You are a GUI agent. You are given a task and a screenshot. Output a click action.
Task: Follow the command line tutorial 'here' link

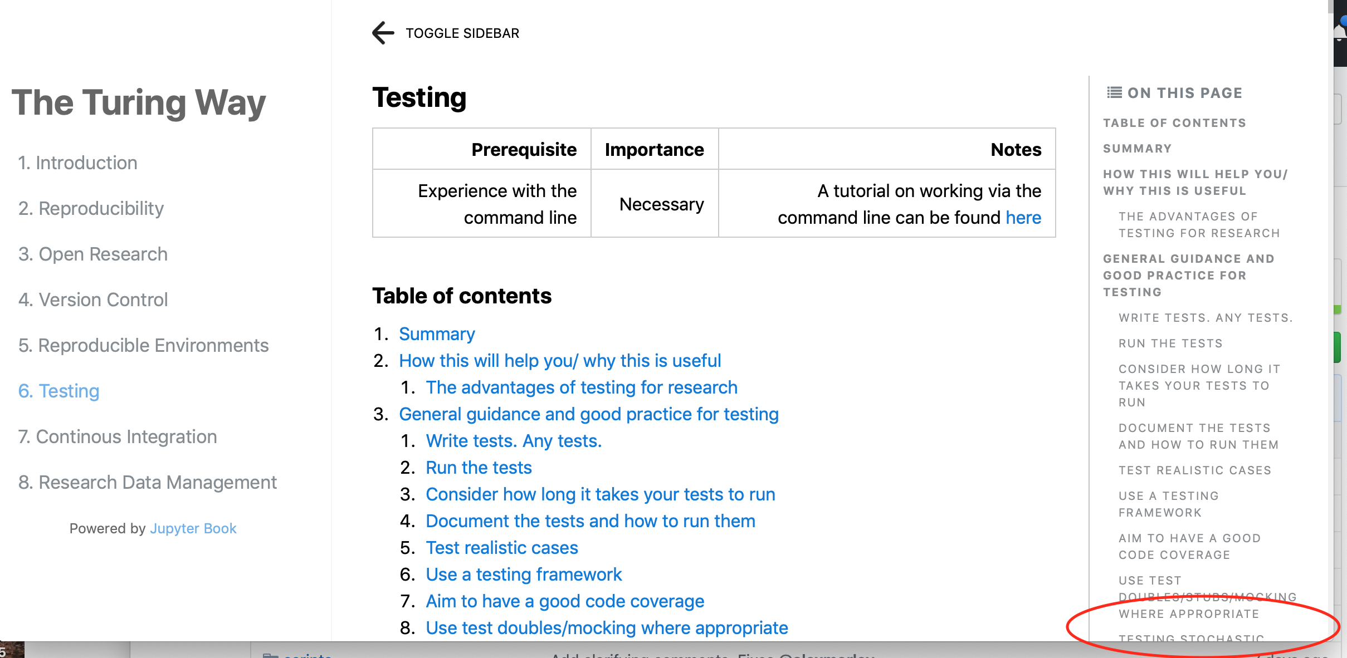1023,218
